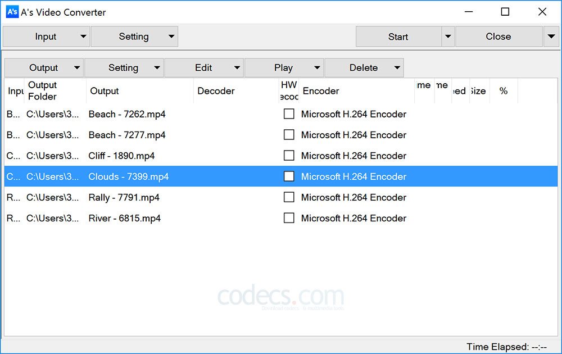Minimize the A's Video Converter window
Screen dimensions: 562x354
click(469, 12)
